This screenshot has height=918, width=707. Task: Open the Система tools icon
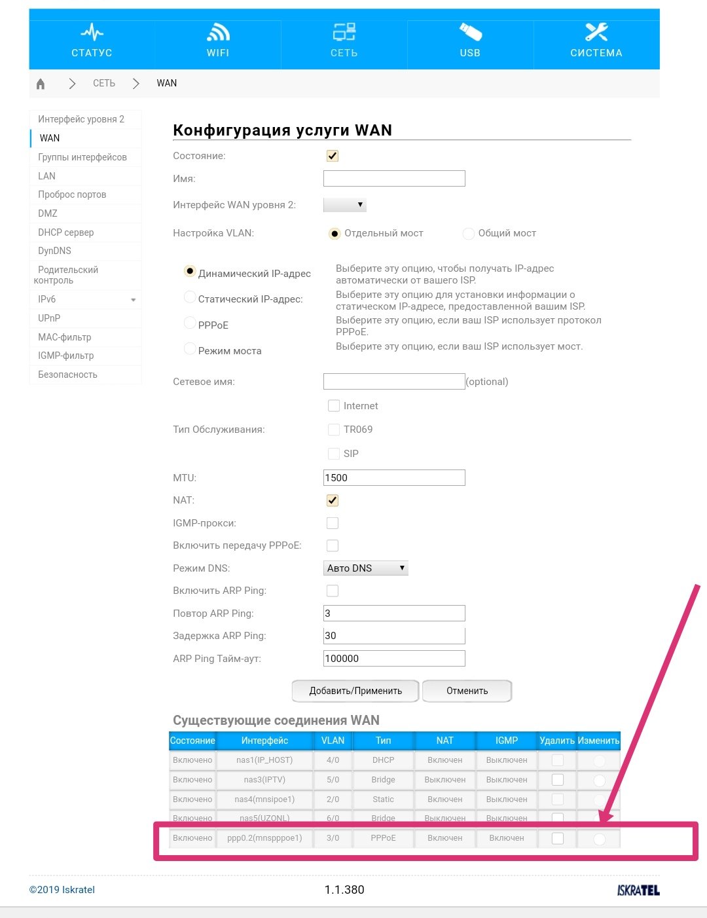pos(596,32)
